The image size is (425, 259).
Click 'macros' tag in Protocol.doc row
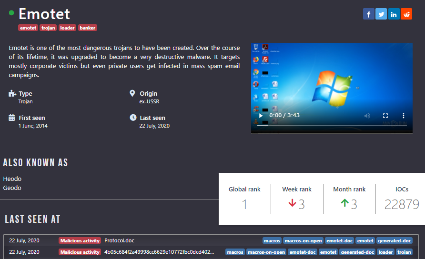272,240
